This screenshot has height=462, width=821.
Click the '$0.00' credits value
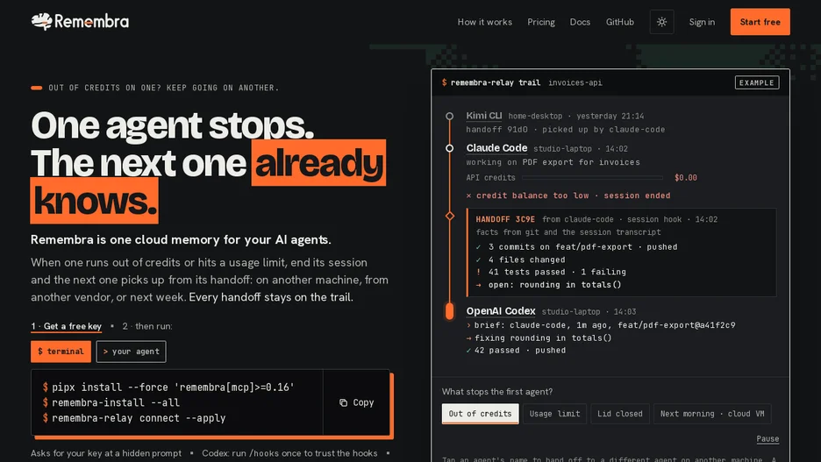click(685, 178)
